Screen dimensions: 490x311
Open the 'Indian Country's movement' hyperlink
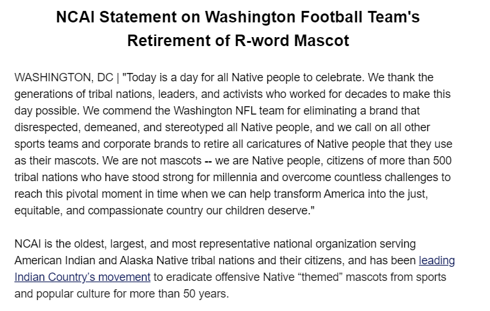pos(83,277)
